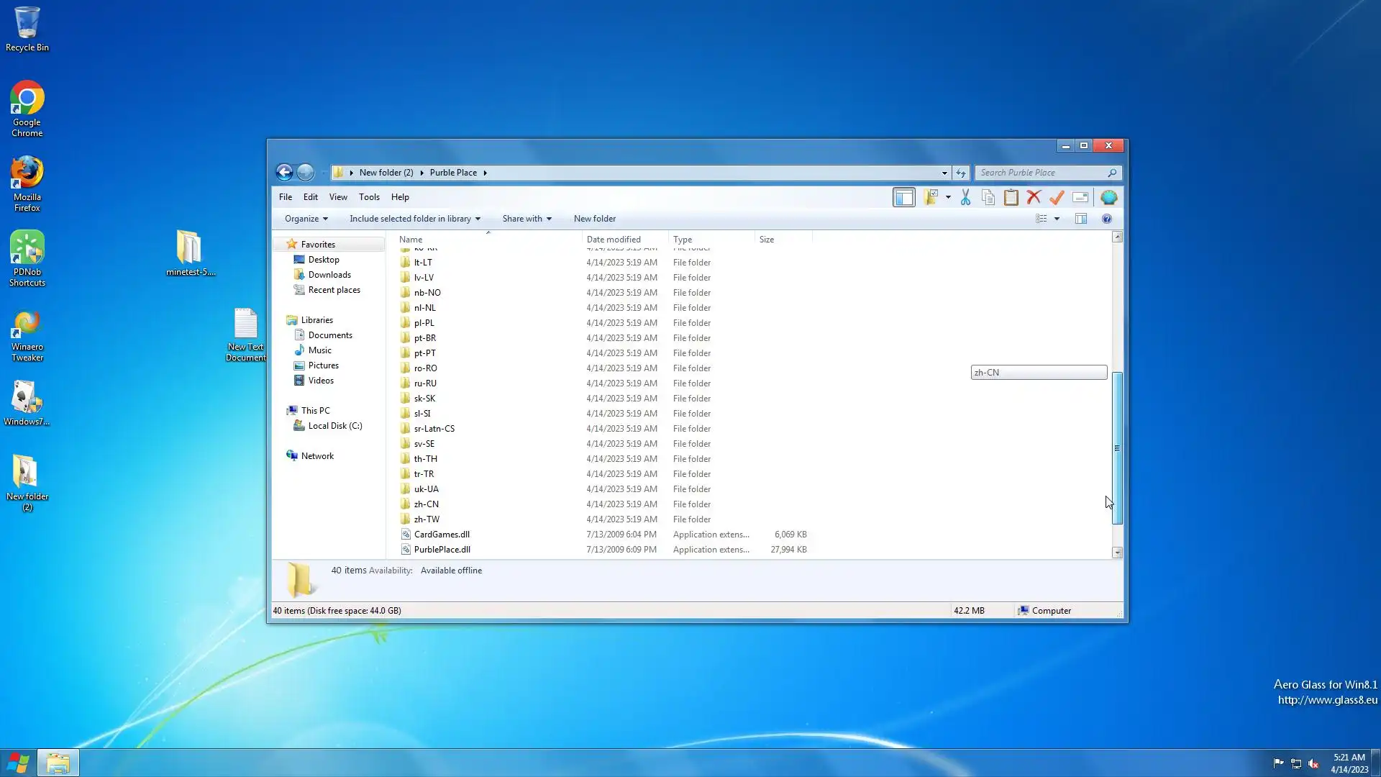Click the New folder button
The image size is (1381, 777).
click(594, 219)
